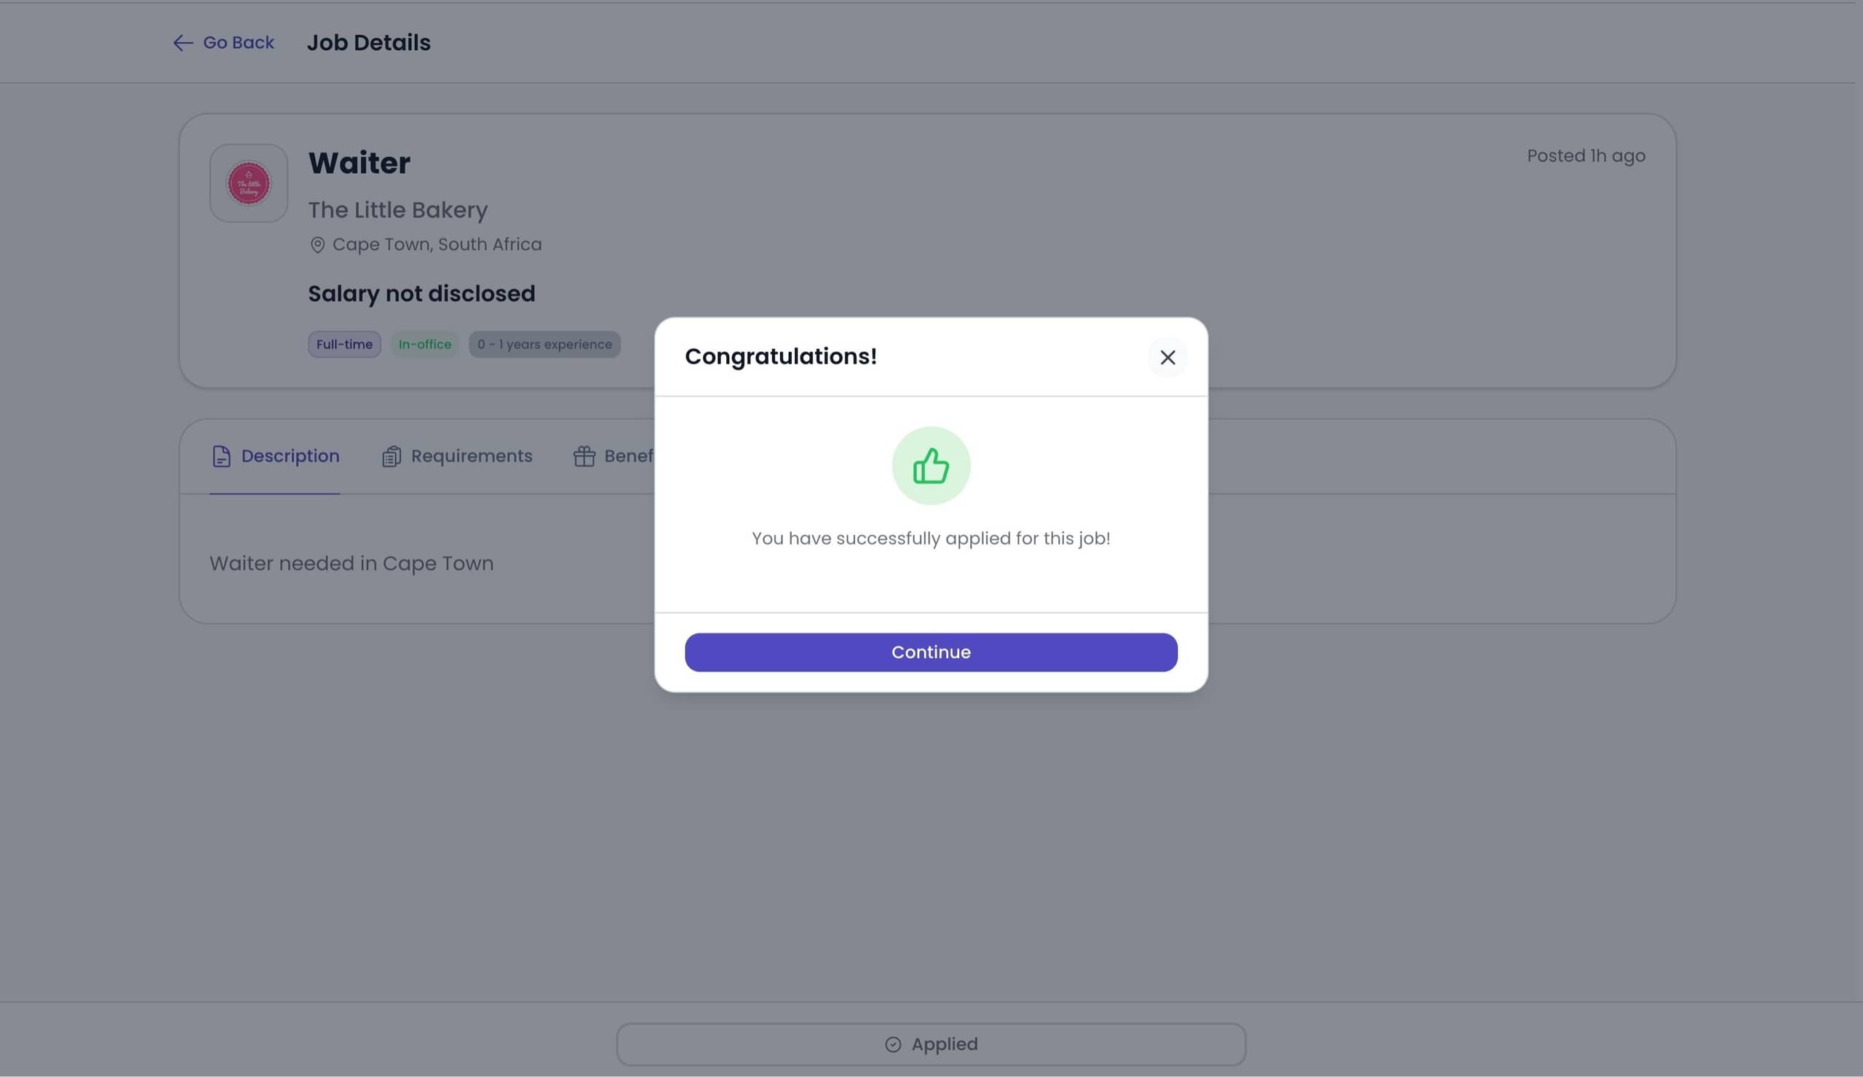Click the check circle icon on the Applied bar
The width and height of the screenshot is (1863, 1077).
pyautogui.click(x=892, y=1044)
